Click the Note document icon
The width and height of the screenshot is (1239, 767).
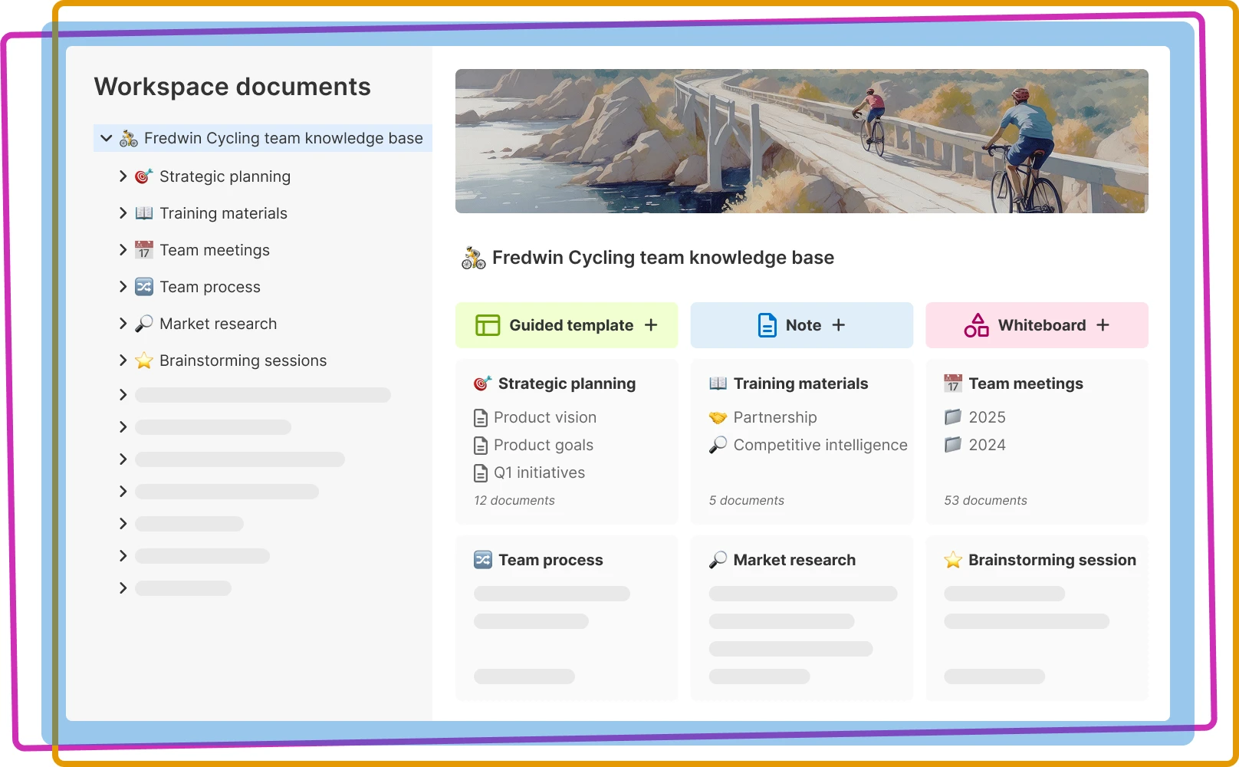point(767,324)
